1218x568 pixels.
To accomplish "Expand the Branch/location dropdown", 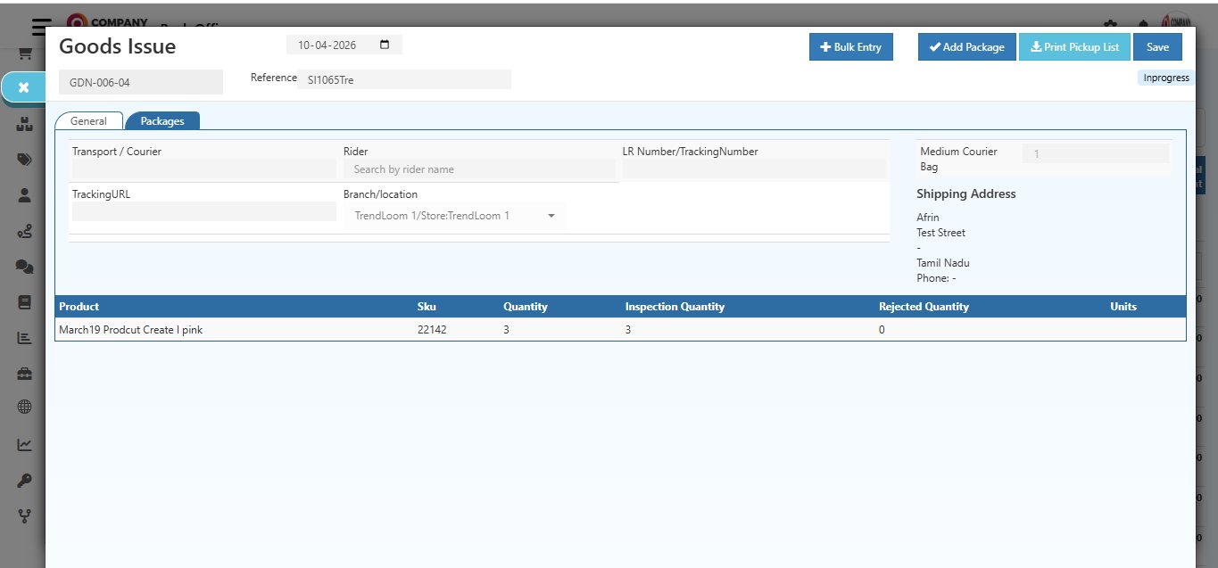I will [x=551, y=215].
